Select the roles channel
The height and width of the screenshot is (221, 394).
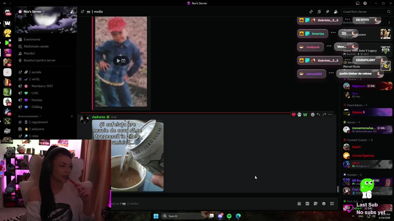46,136
